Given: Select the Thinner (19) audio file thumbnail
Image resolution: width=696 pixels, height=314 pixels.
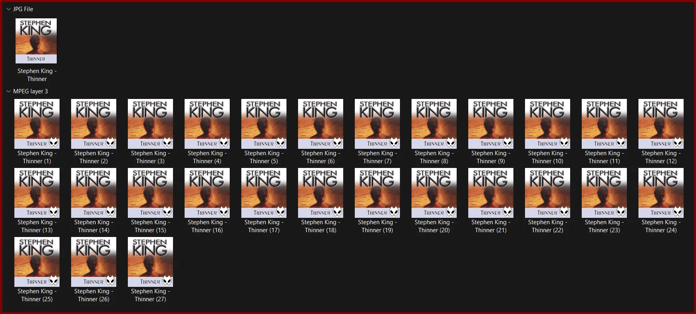Looking at the screenshot, I should (x=377, y=193).
